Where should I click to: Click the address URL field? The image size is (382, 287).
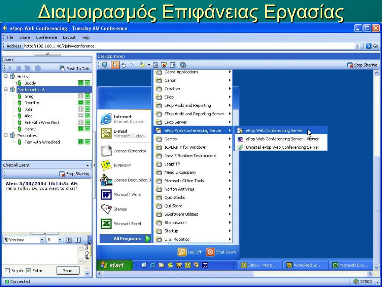(x=189, y=46)
